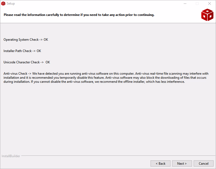Click the bold header instruction text
This screenshot has width=216, height=169.
[x=79, y=15]
